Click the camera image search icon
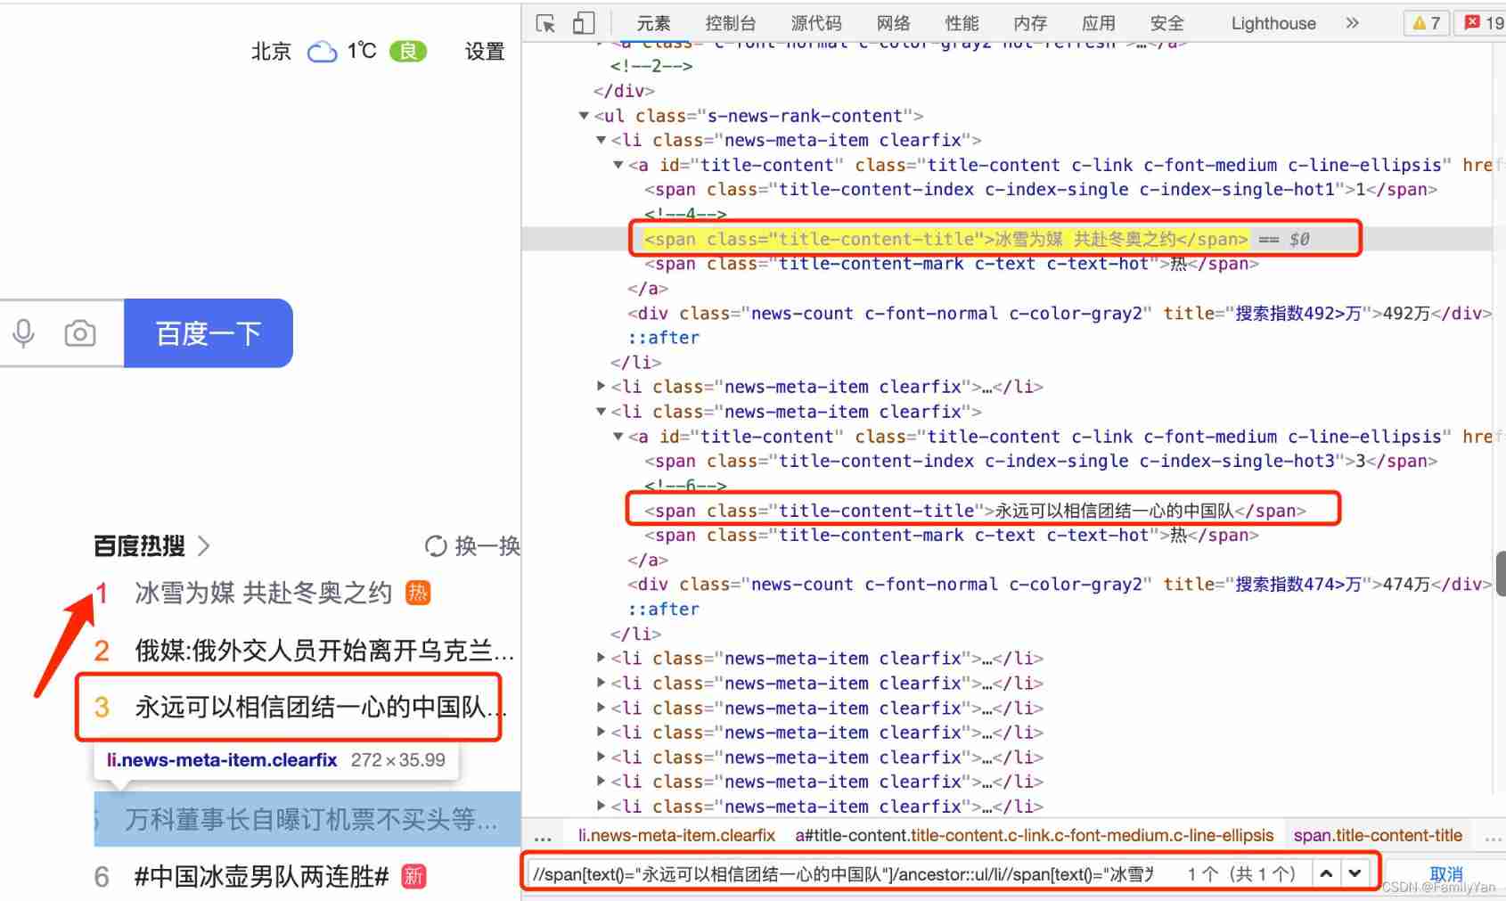 pyautogui.click(x=80, y=333)
